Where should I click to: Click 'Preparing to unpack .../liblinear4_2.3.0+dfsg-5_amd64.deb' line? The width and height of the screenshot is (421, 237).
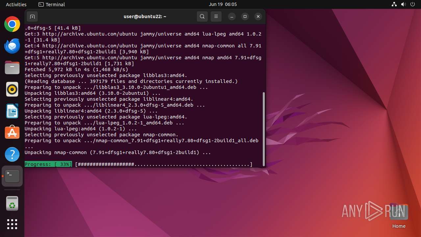pyautogui.click(x=115, y=105)
